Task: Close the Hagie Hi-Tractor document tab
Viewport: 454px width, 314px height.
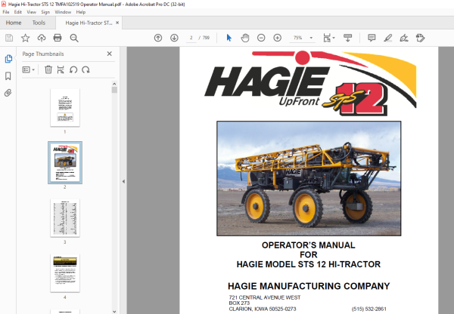Action: pos(117,23)
